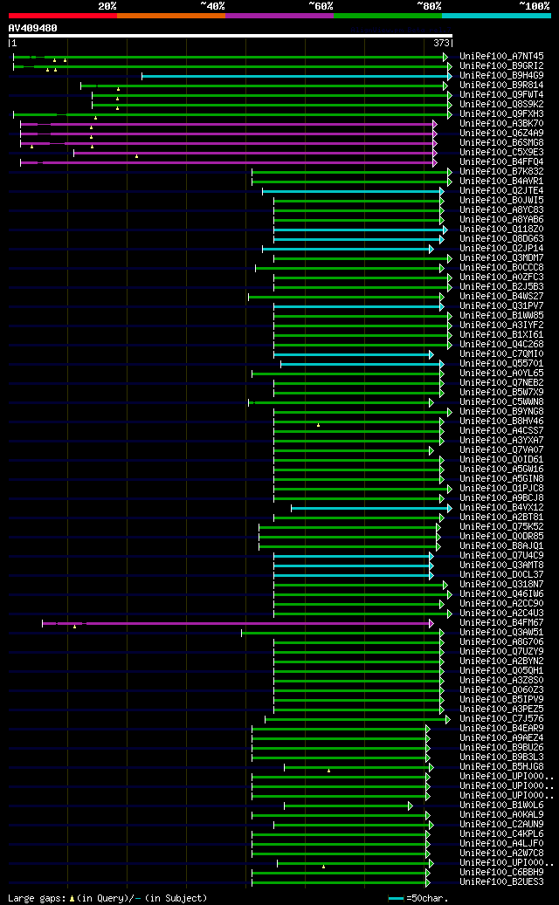
Task: Open hit UniRef100_Q9FWT4
Action: pyautogui.click(x=501, y=95)
